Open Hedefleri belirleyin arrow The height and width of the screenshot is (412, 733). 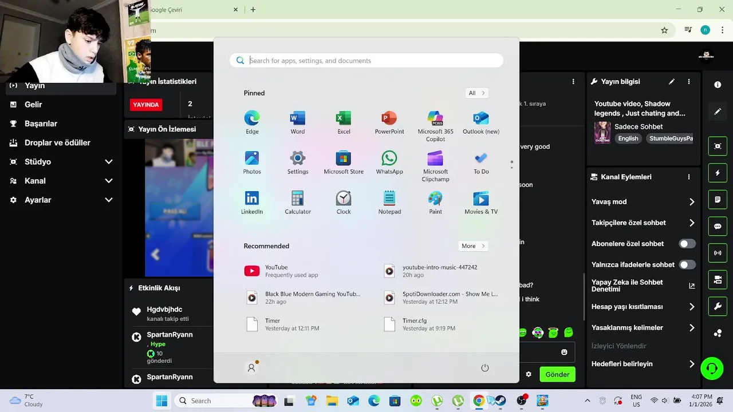(692, 364)
